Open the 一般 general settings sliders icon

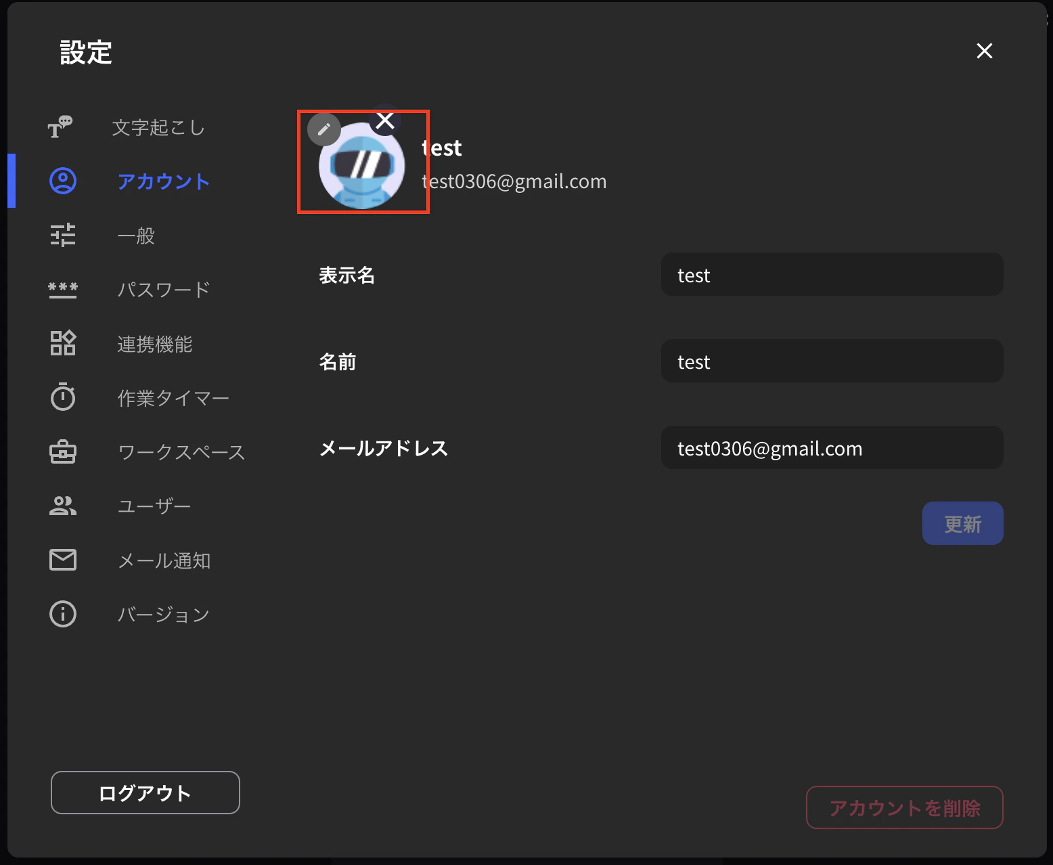63,235
